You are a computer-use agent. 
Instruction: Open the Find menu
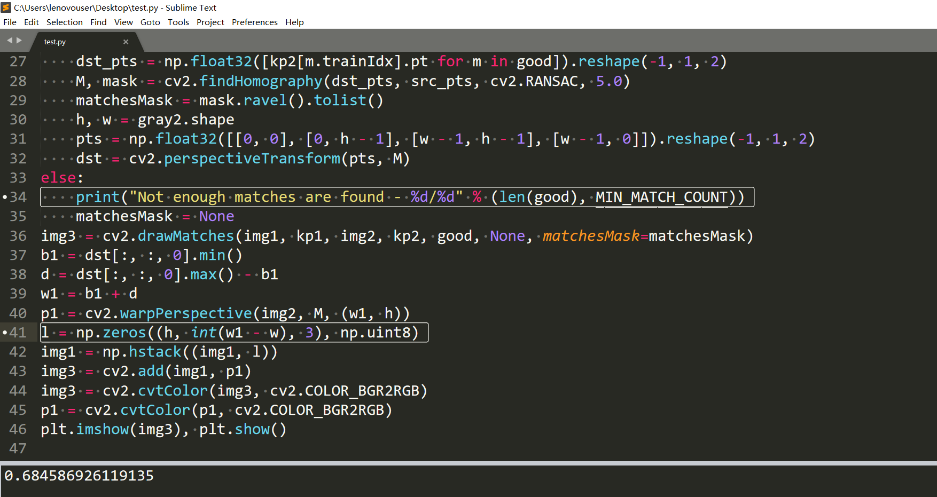click(98, 22)
